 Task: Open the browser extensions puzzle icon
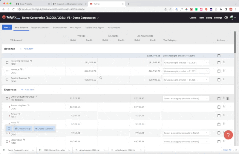coord(221,9)
